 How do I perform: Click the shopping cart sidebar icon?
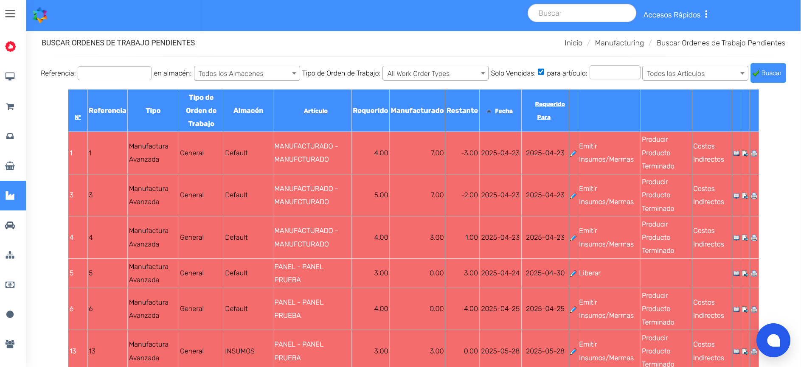click(x=10, y=106)
